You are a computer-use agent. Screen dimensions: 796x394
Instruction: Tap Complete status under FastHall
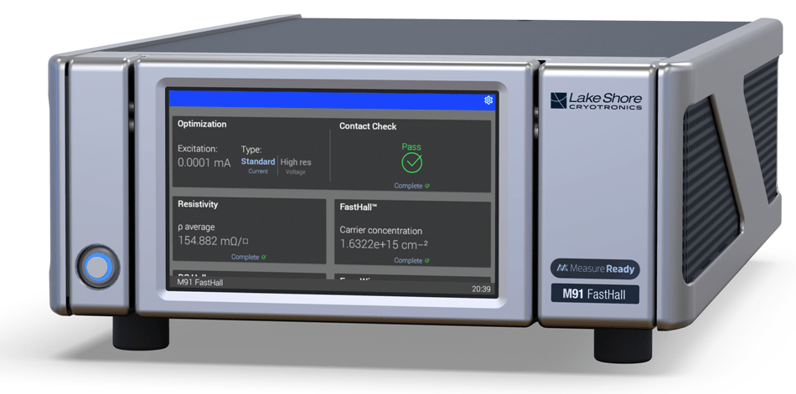(411, 261)
